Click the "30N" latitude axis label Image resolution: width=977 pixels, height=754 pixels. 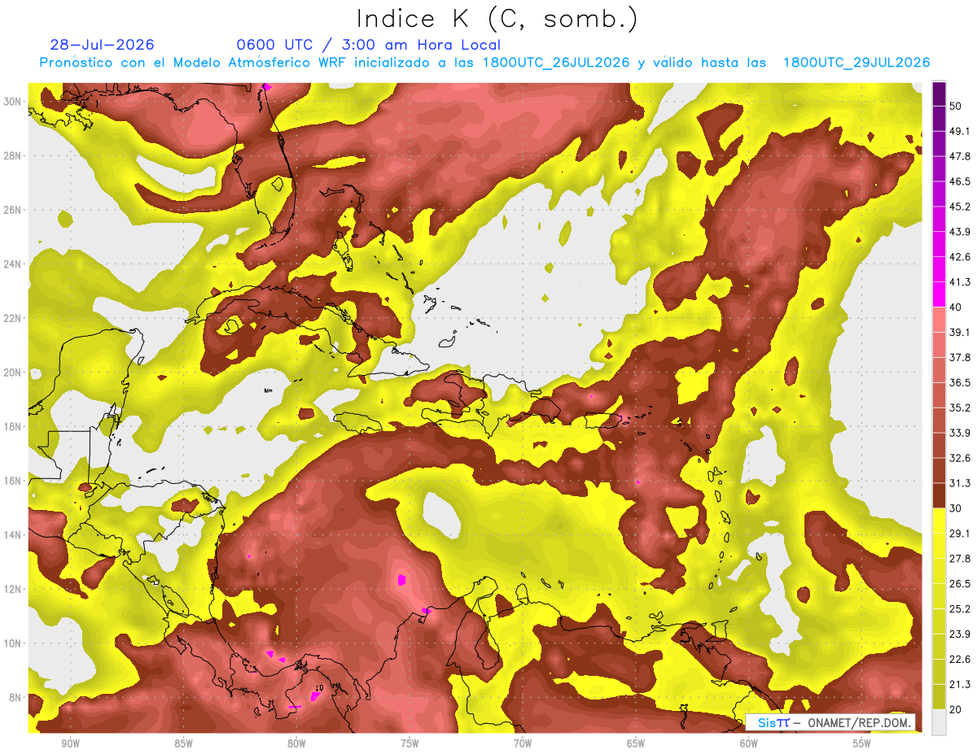(x=12, y=101)
